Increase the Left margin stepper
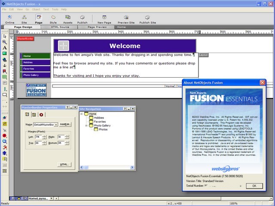 pyautogui.click(x=45, y=136)
